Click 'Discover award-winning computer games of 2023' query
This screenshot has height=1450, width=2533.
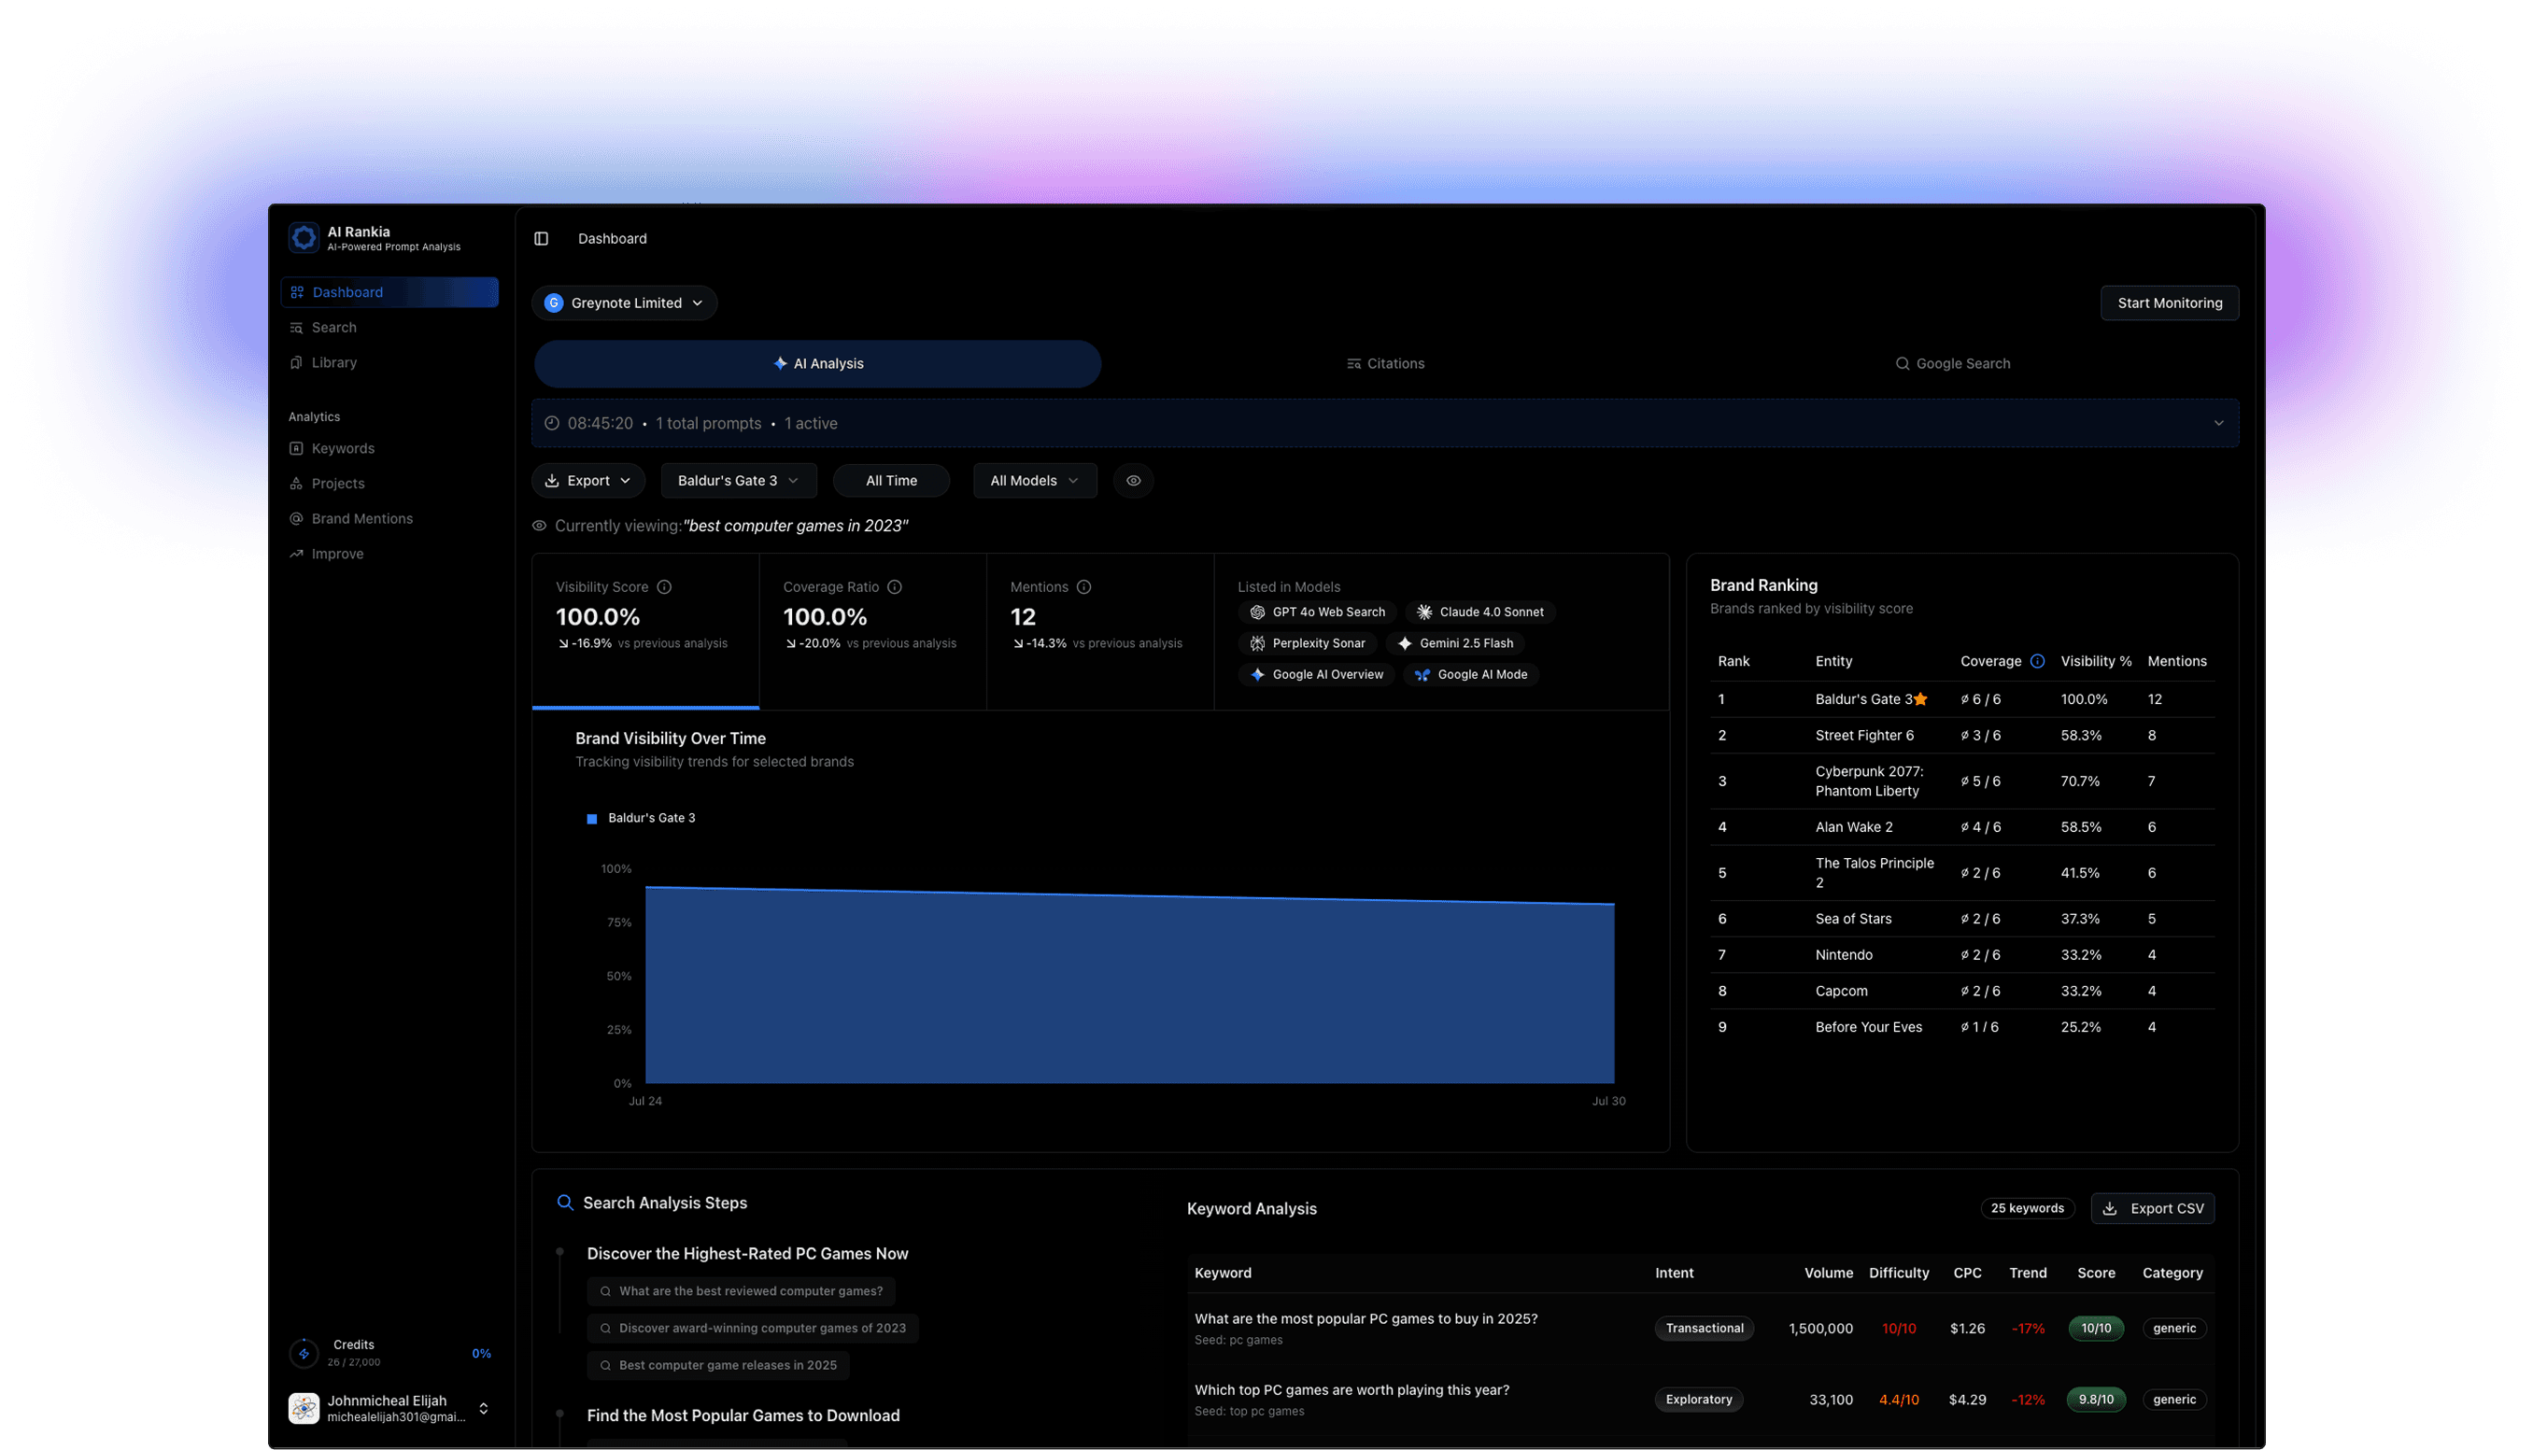pyautogui.click(x=752, y=1328)
